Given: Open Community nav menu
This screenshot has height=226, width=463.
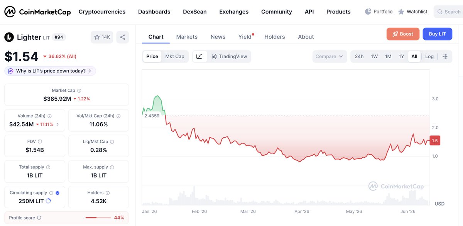Looking at the screenshot, I should pyautogui.click(x=277, y=12).
